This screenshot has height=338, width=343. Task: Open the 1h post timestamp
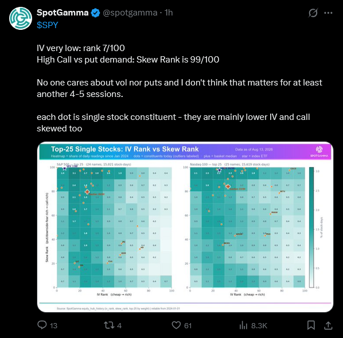click(169, 13)
